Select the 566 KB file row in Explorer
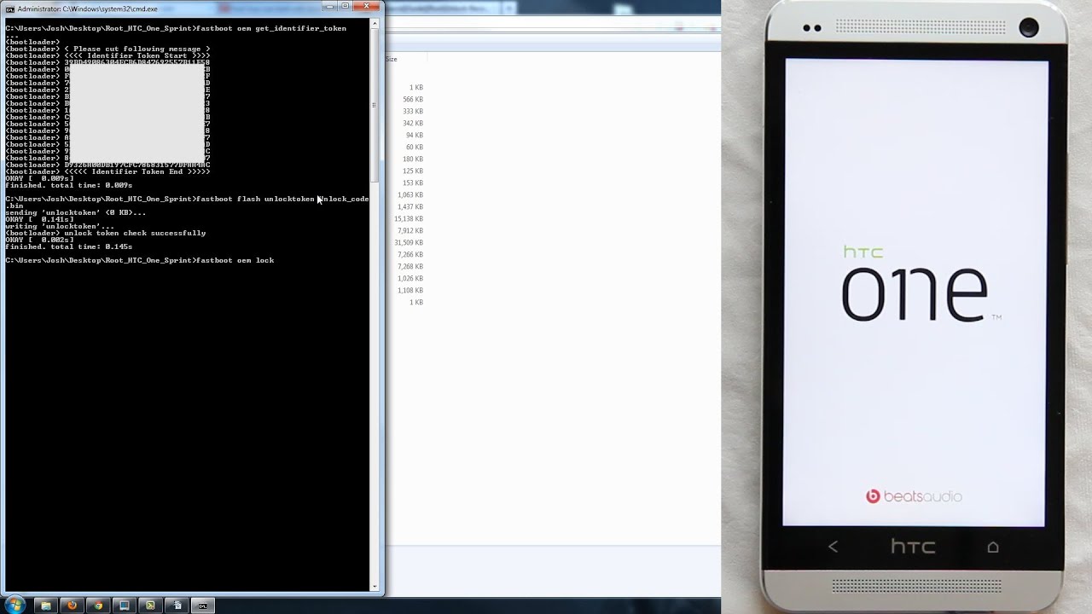 pos(413,99)
